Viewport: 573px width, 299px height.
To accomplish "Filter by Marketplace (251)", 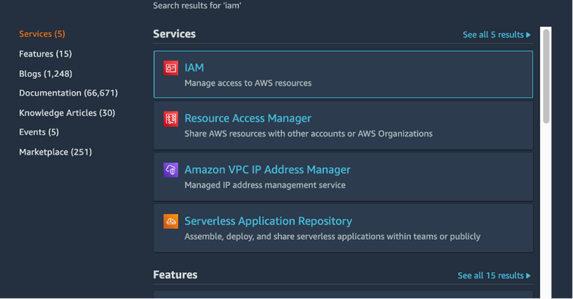I will point(55,152).
